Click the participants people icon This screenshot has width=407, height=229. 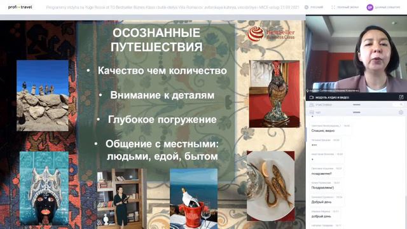click(x=312, y=105)
